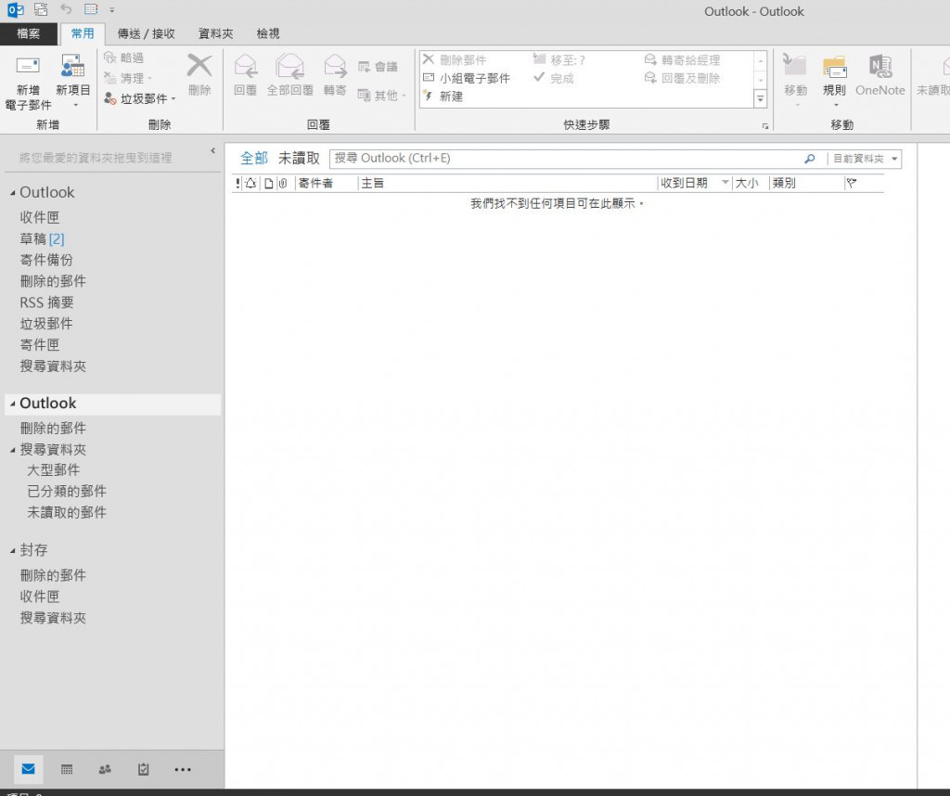This screenshot has width=950, height=796.
Task: Click the Reply (回覆) icon
Action: click(x=245, y=66)
